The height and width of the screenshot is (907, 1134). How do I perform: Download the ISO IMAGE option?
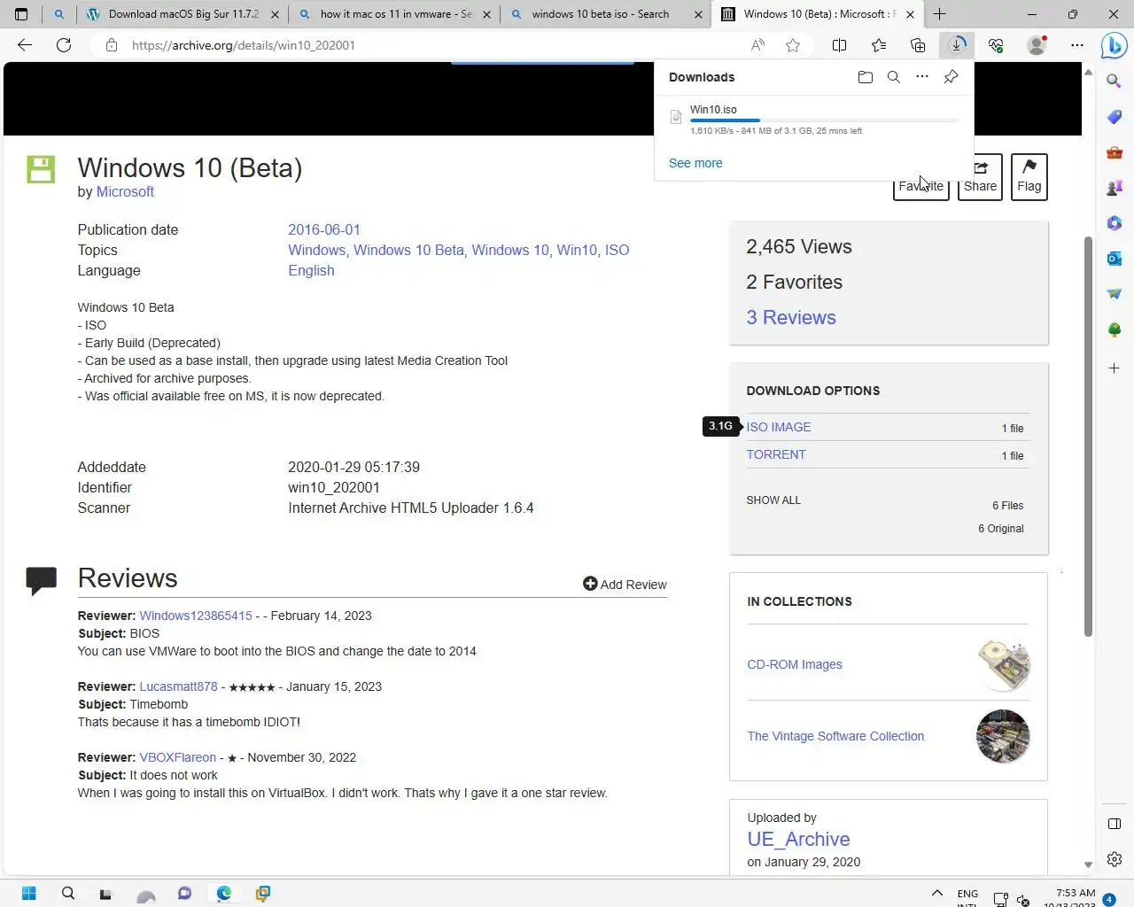pyautogui.click(x=779, y=427)
